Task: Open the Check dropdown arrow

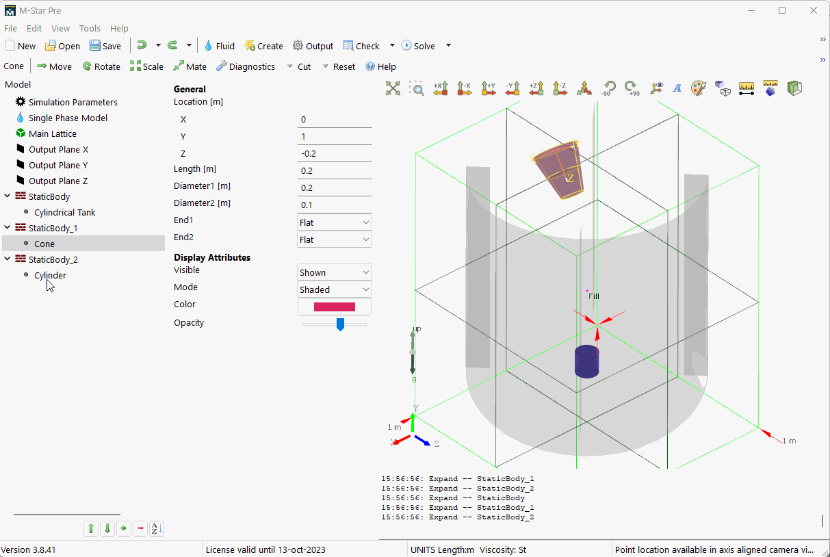Action: coord(392,45)
